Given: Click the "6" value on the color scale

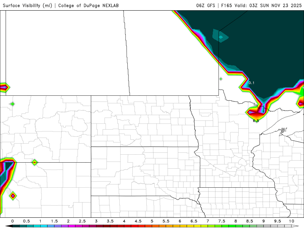Looking at the screenshot, I should (180, 221).
